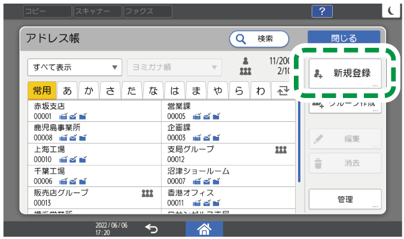Toggle sleep mode moon icon
The image size is (404, 239).
(390, 11)
